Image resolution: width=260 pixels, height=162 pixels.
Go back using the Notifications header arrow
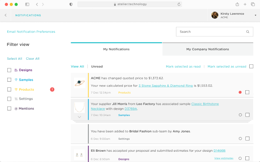coord(6,15)
